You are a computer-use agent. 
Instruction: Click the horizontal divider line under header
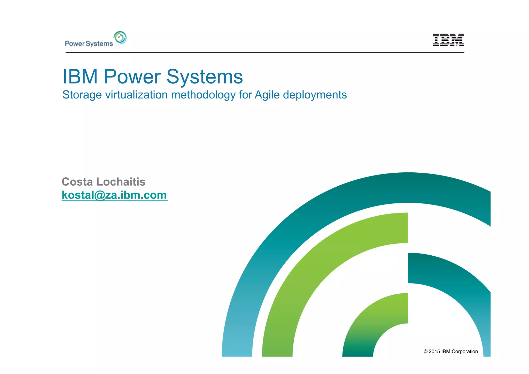265,52
